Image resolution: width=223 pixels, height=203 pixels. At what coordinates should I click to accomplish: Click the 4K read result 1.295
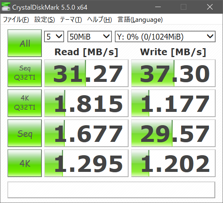(86, 163)
